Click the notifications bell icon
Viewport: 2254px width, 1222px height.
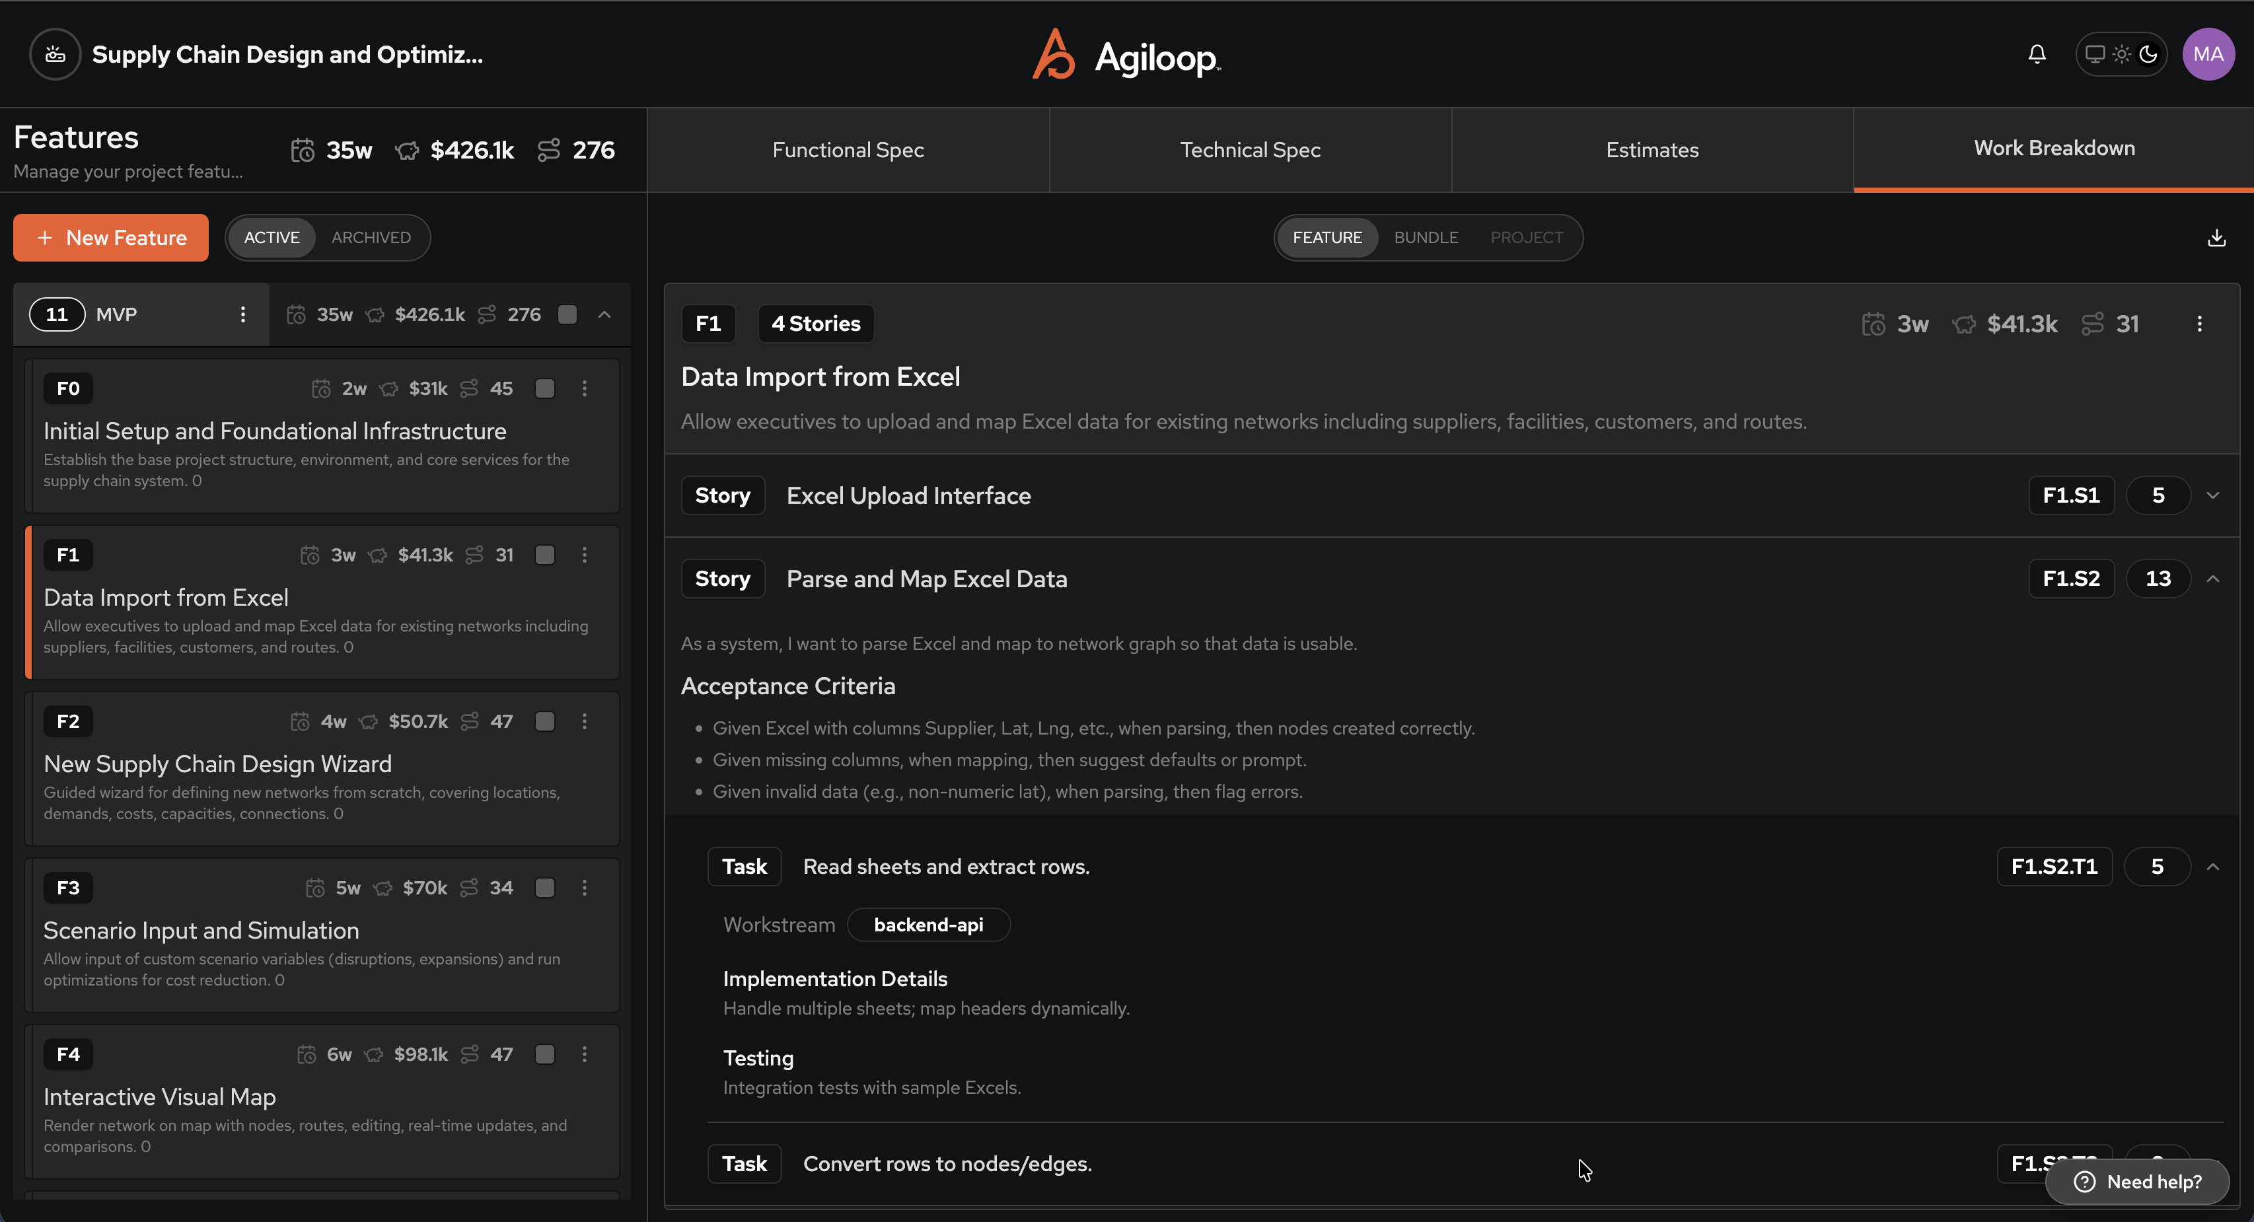(2037, 54)
